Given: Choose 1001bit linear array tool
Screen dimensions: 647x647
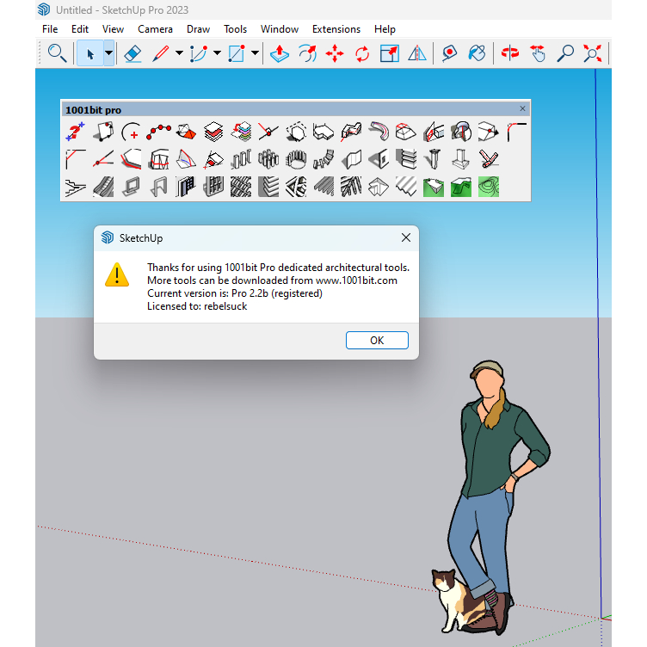Looking at the screenshot, I should (x=241, y=159).
